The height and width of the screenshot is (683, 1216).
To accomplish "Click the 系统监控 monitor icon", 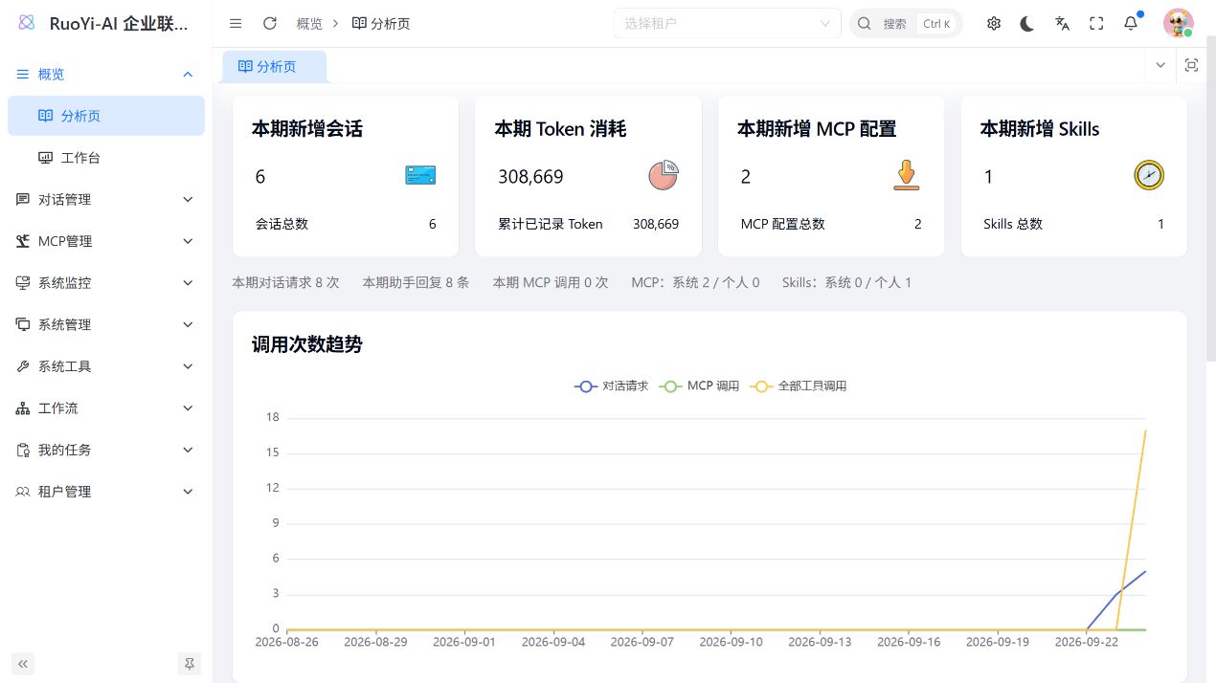I will [23, 283].
